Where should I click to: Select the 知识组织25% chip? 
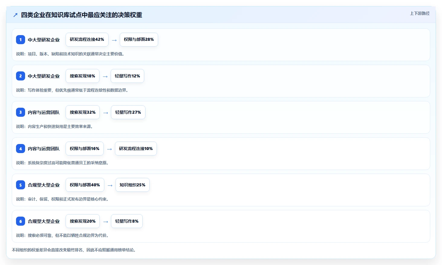click(x=132, y=185)
